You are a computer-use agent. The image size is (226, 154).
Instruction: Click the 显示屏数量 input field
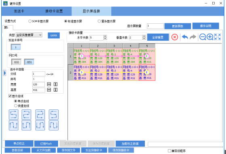tap(155, 26)
